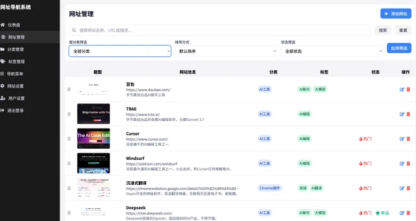Open 导航菜单 in the sidebar

click(x=30, y=73)
